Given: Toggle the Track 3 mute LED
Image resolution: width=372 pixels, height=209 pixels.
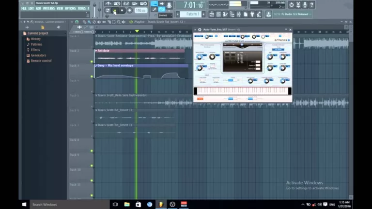Looking at the screenshot, I should click(x=92, y=76).
